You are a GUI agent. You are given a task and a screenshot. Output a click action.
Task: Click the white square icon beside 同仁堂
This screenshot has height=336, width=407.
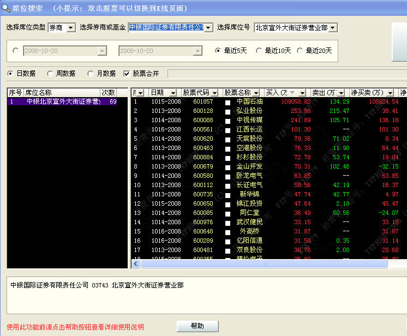228,213
